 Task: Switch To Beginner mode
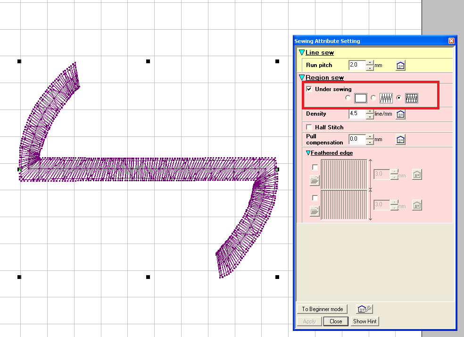click(x=323, y=309)
